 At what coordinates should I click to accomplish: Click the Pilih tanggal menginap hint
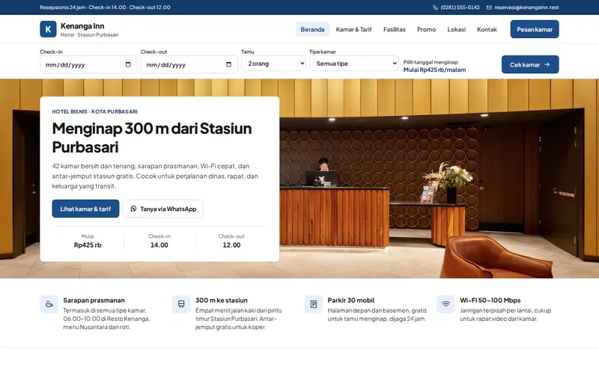coord(431,62)
